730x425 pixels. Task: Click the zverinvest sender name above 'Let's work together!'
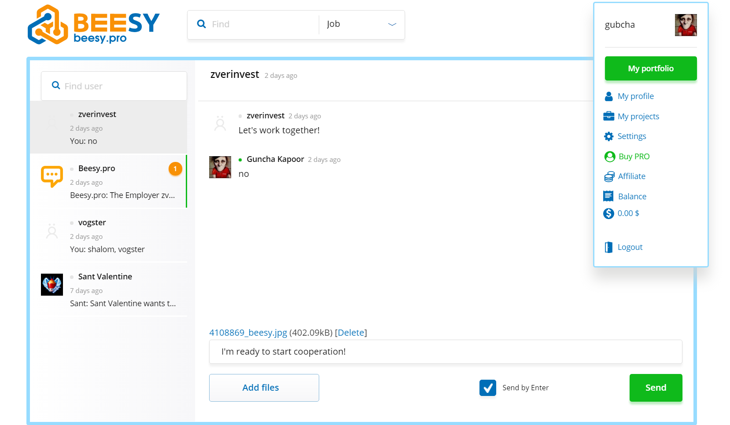[x=265, y=116]
